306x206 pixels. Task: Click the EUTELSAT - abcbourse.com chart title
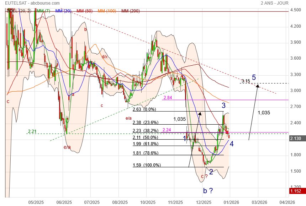[x=32, y=3]
